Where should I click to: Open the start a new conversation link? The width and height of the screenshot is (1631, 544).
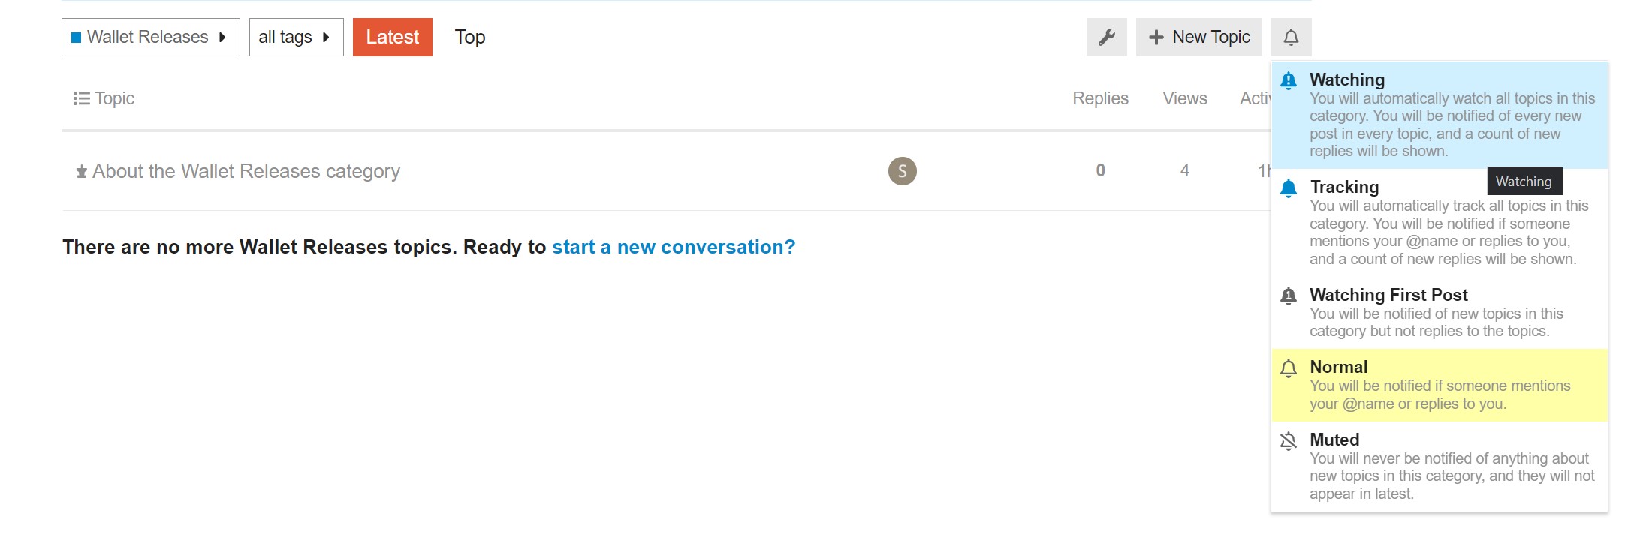coord(674,247)
